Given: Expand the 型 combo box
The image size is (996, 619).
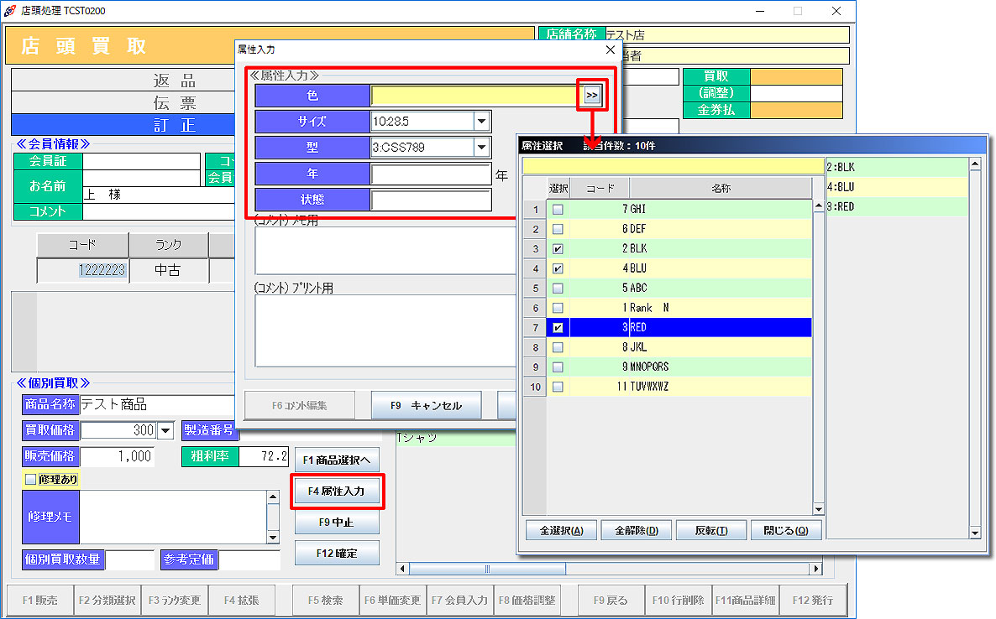Looking at the screenshot, I should pos(481,148).
